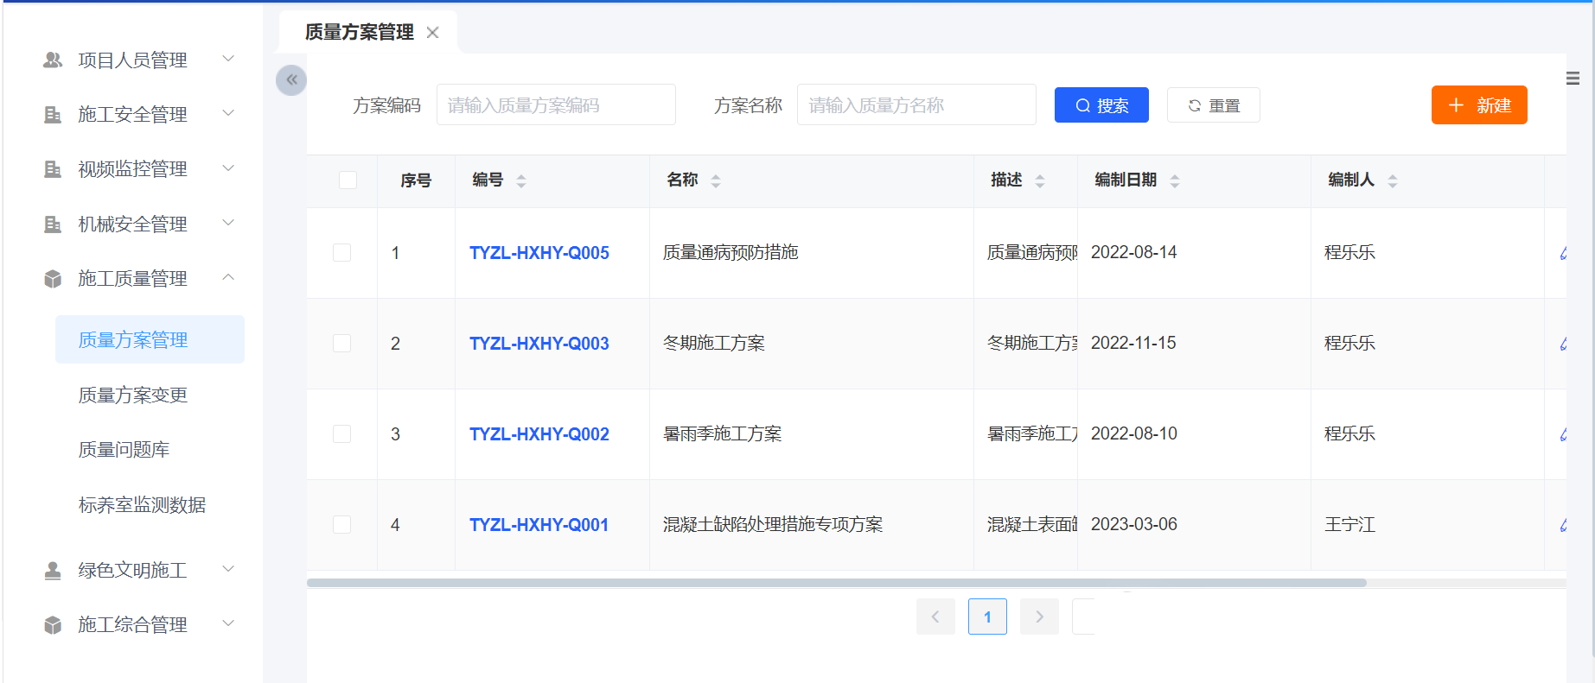The image size is (1595, 683).
Task: Open 质量问题库 submenu item
Action: coord(124,449)
